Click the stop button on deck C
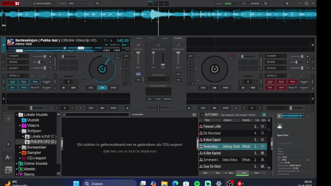 [80, 108]
